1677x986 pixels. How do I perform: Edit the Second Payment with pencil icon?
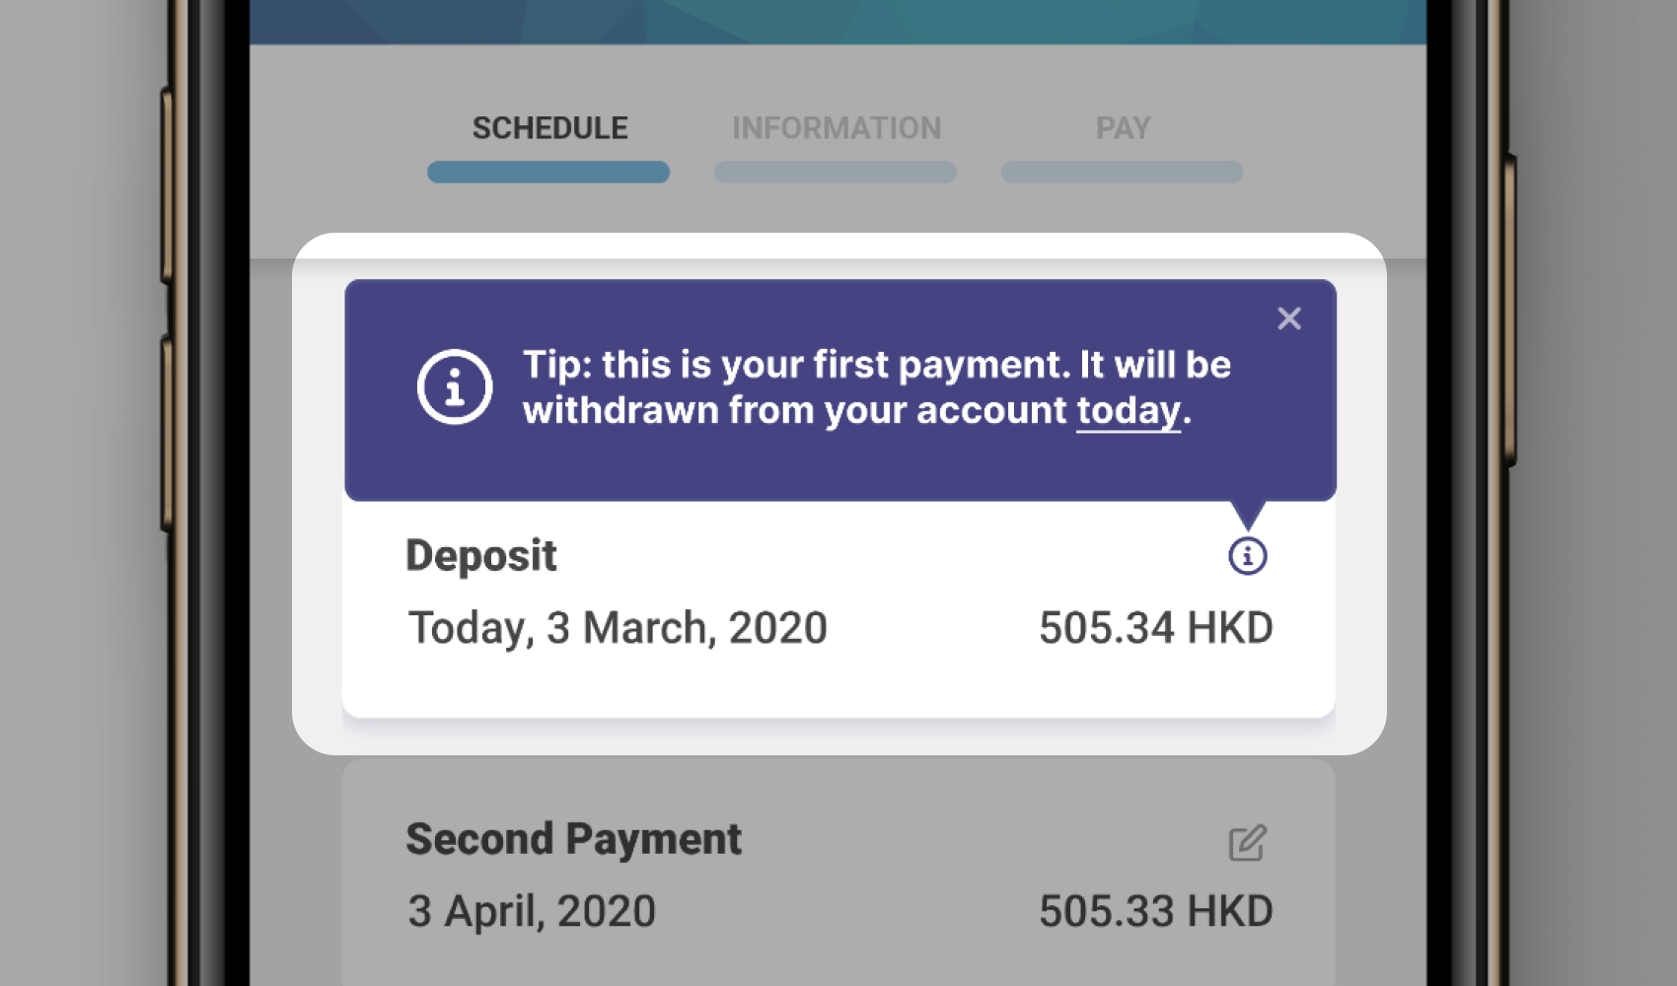tap(1247, 843)
